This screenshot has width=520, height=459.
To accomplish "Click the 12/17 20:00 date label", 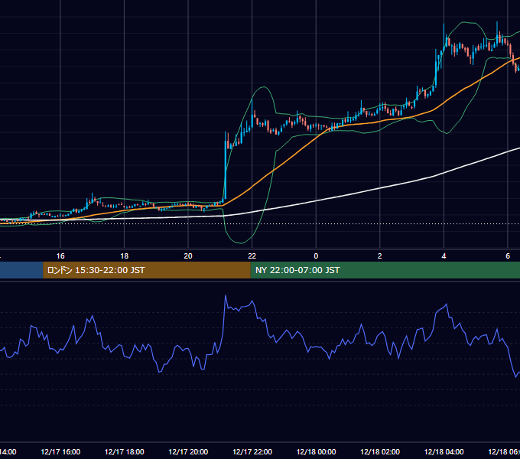I will click(188, 451).
